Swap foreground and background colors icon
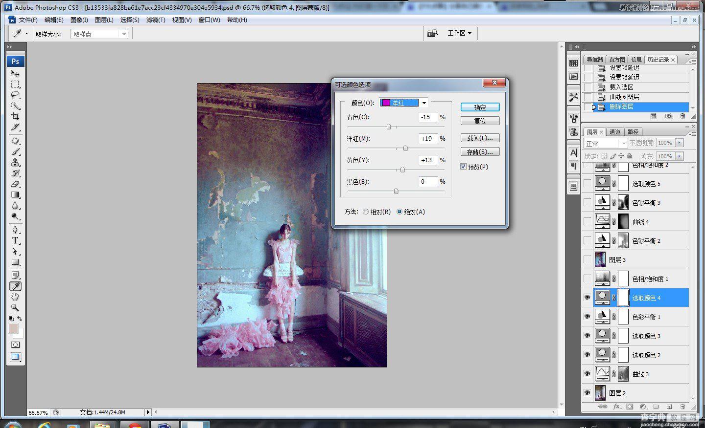Image resolution: width=705 pixels, height=428 pixels. click(x=20, y=319)
